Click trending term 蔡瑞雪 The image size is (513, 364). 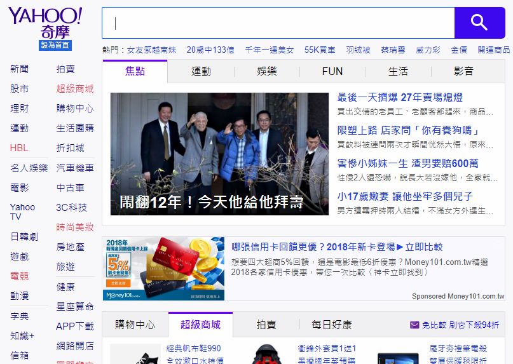[x=393, y=50]
